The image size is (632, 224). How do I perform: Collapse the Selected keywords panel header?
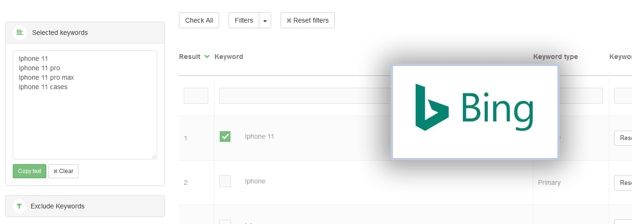pyautogui.click(x=85, y=33)
